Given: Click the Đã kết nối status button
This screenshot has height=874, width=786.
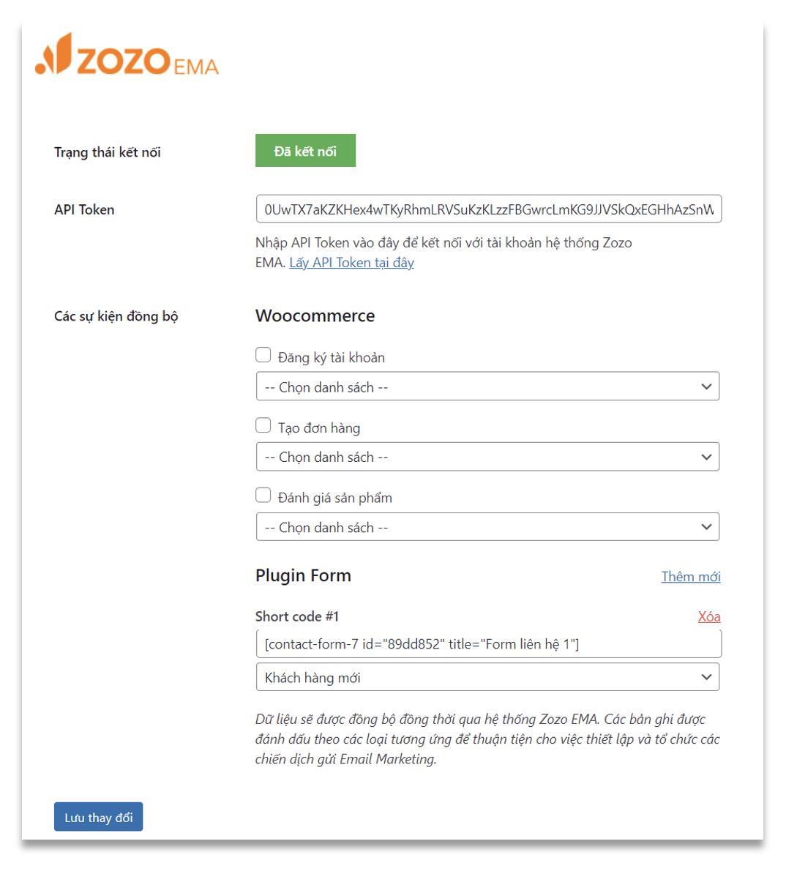Looking at the screenshot, I should pyautogui.click(x=305, y=151).
